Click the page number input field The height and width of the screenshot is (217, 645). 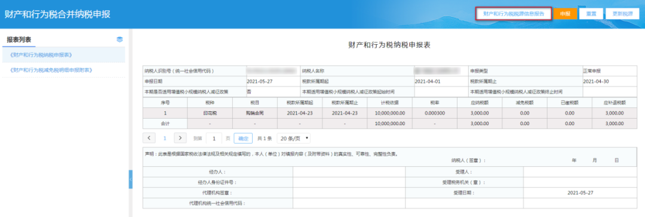click(214, 138)
